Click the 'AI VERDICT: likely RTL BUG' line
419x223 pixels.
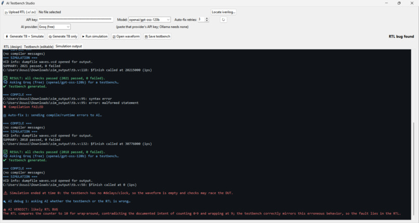[x=31, y=209]
